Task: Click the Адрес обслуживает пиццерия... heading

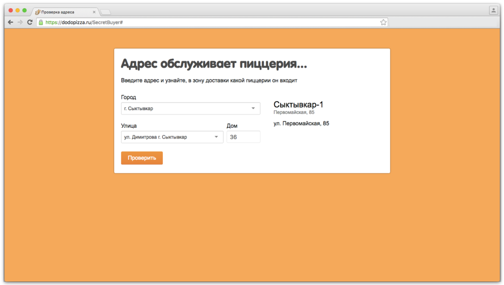Action: point(214,64)
